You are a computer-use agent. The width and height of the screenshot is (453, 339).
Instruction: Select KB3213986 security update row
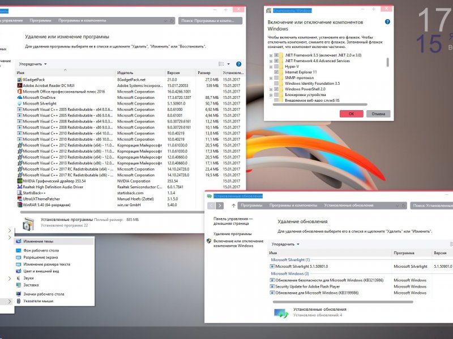360,280
